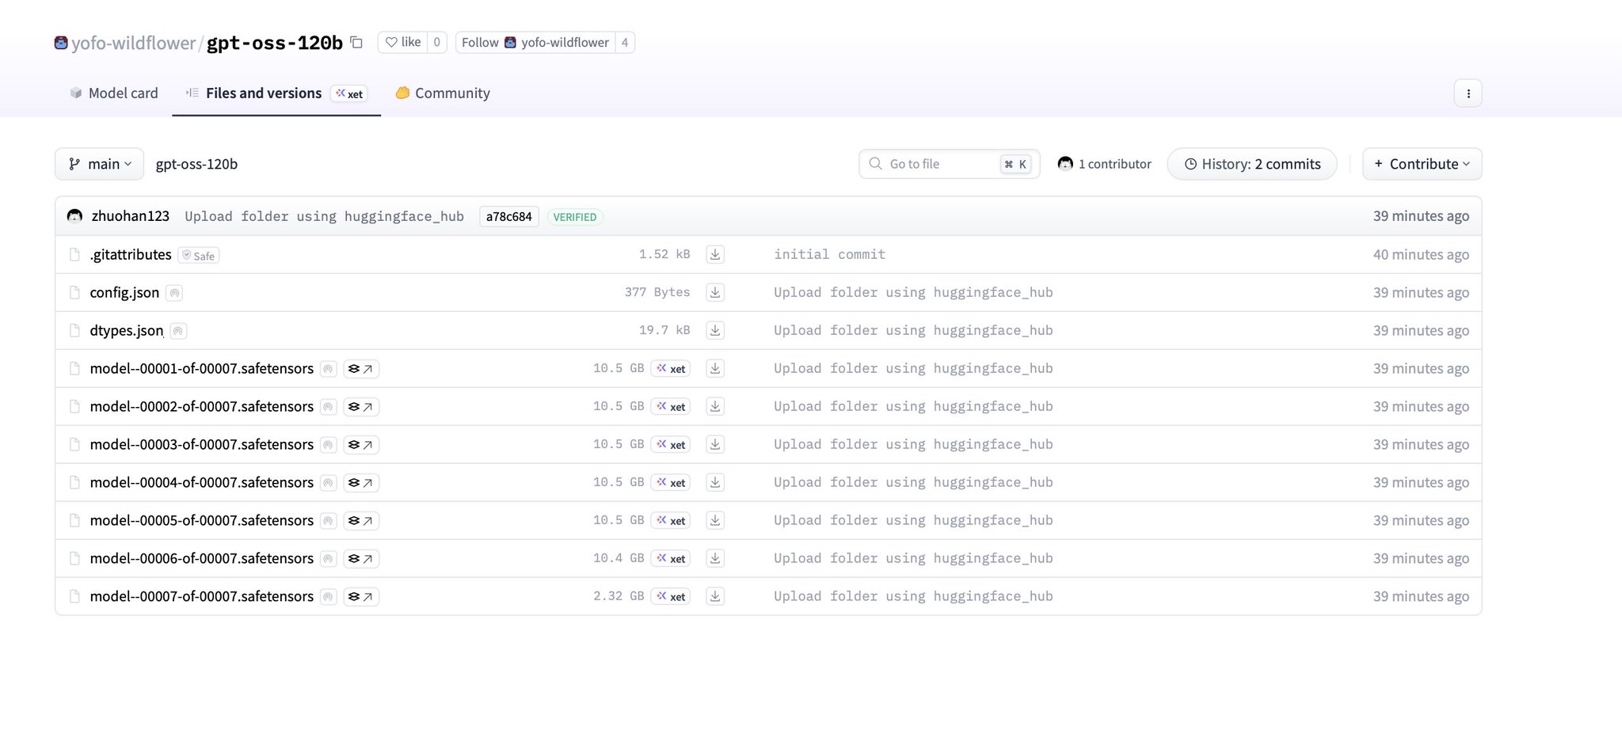
Task: Open the safetensors viewer for model--00003-of-00007
Action: tap(361, 445)
